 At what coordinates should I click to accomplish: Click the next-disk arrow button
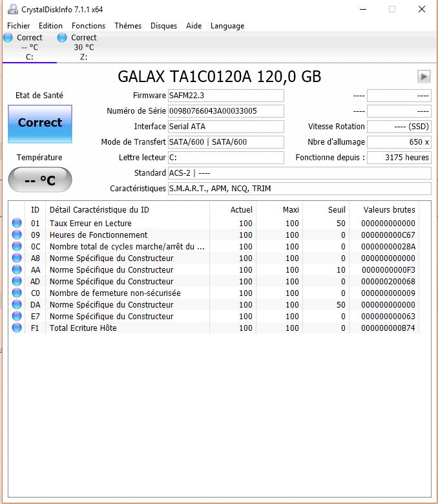[x=424, y=76]
